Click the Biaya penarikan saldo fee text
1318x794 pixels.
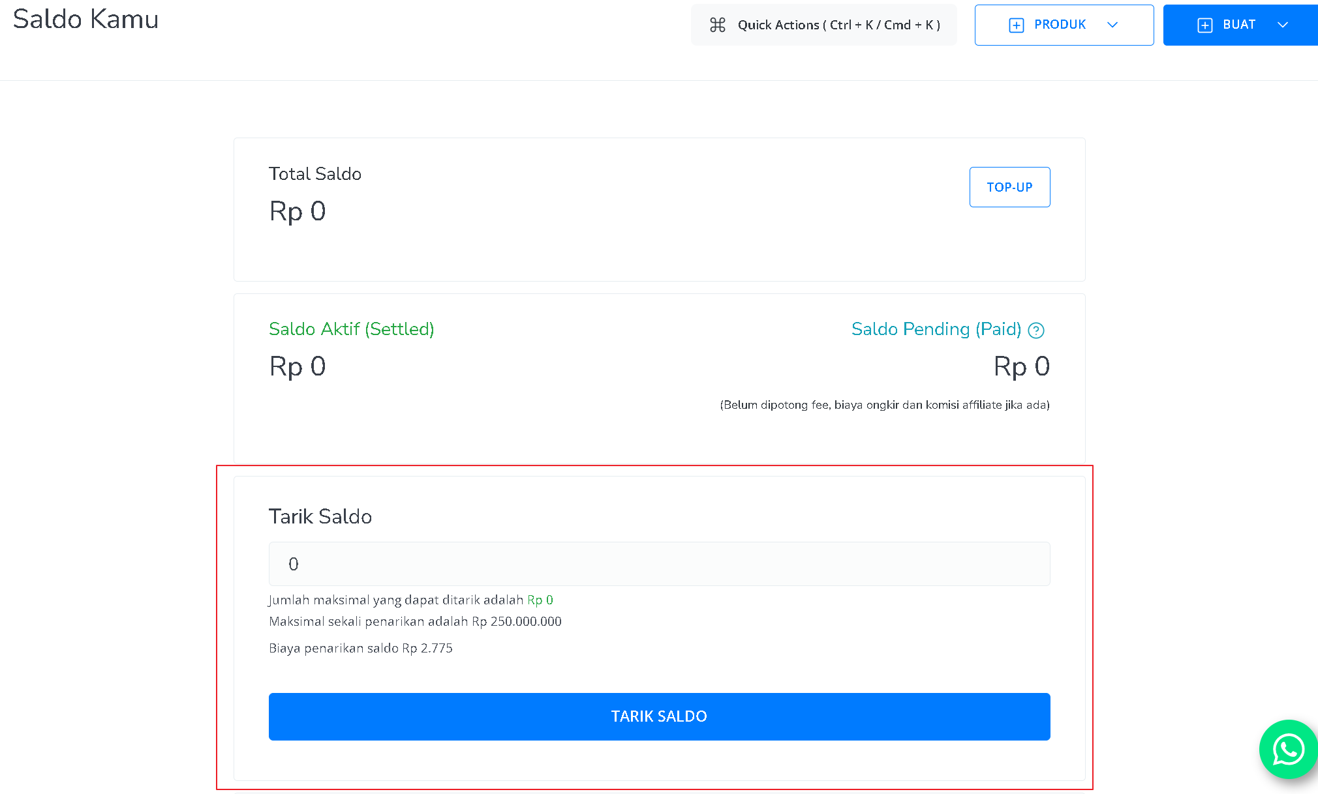pos(361,648)
